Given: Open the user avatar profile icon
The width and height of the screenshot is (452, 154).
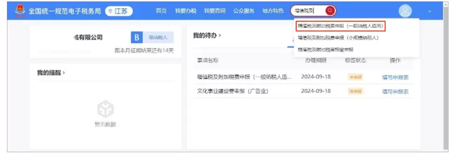Looking at the screenshot, I should (x=405, y=11).
